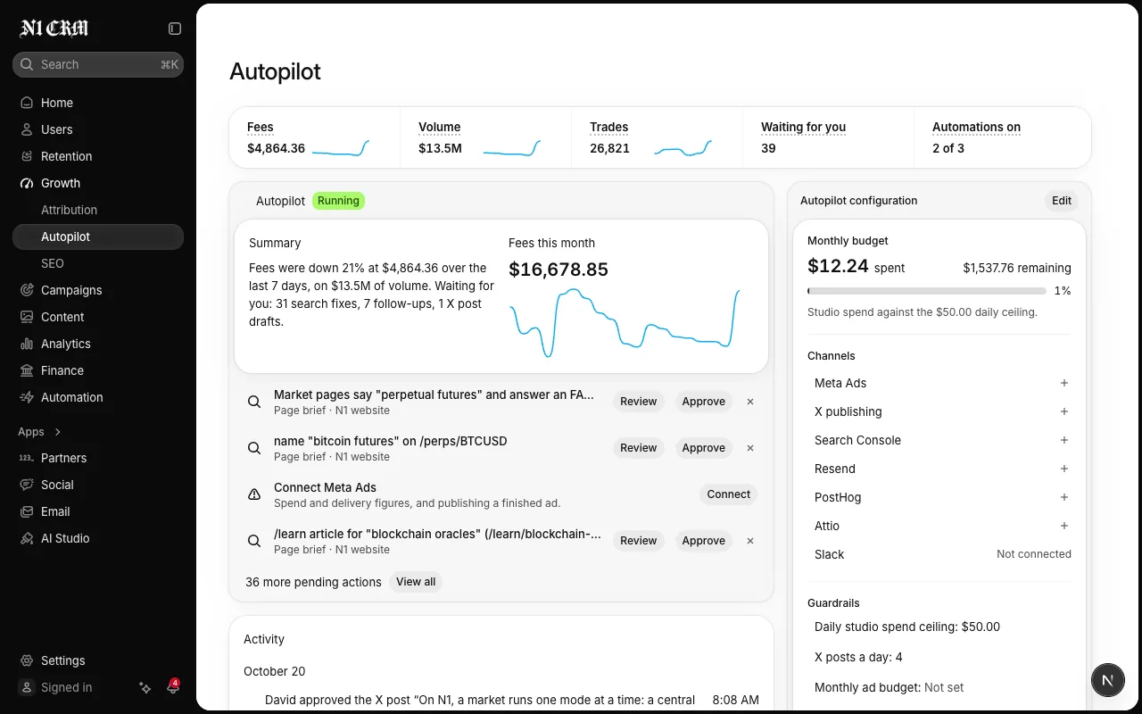
Task: Navigate to the Analytics section
Action: pos(98,344)
